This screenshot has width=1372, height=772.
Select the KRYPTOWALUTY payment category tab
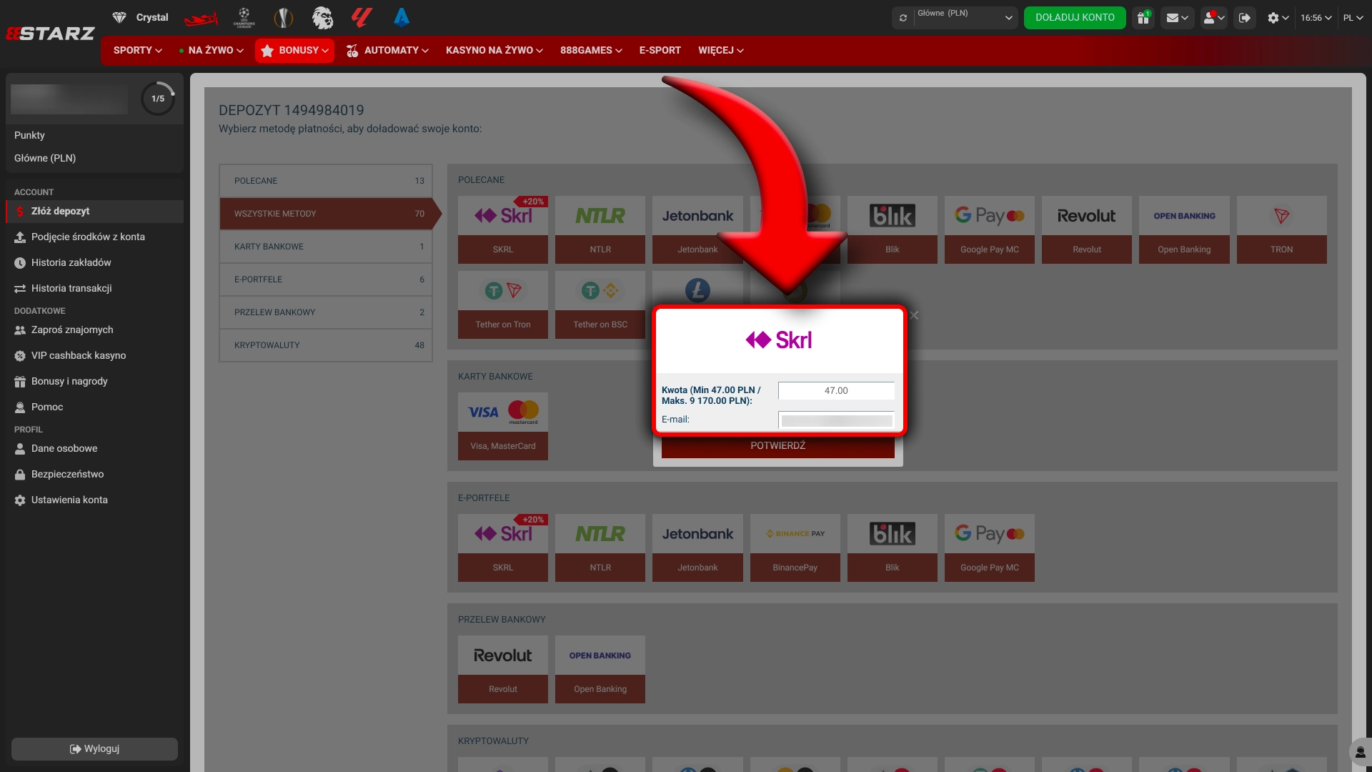click(326, 345)
